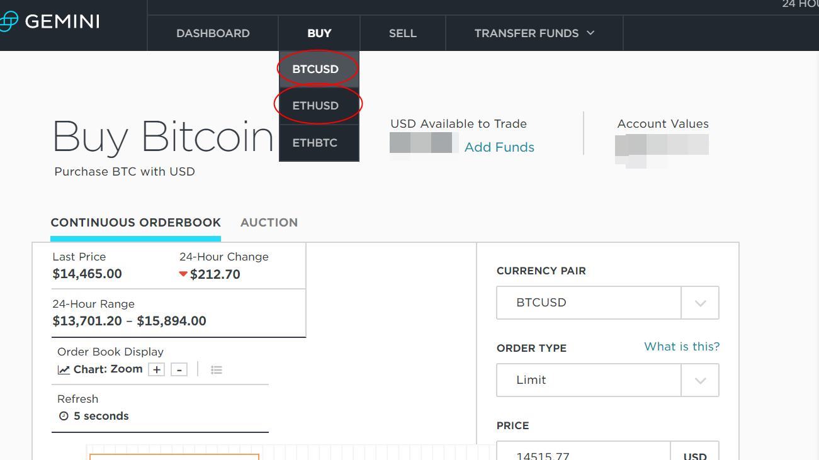Select the chart view icon next to Zoom
The image size is (819, 460).
tap(64, 369)
